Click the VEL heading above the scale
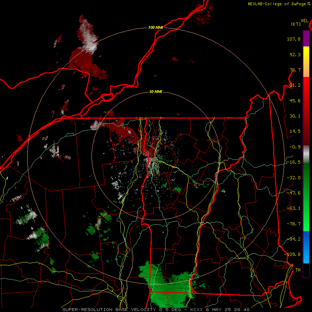The image size is (312, 312). (305, 21)
